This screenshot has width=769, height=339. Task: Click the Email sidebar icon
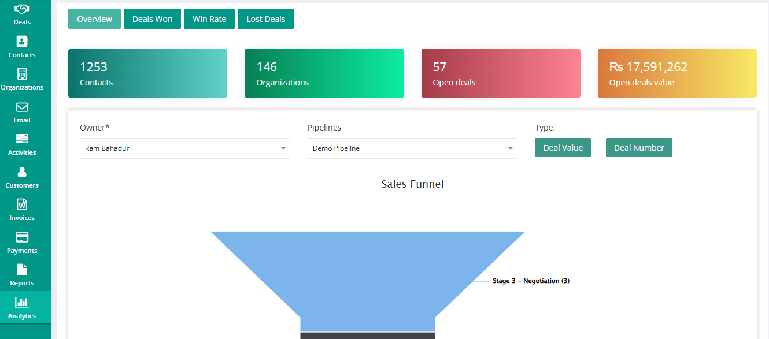(x=22, y=111)
